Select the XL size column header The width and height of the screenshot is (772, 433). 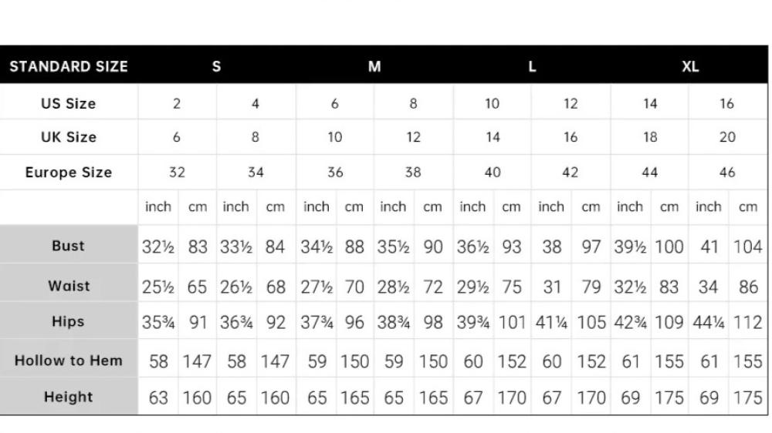[690, 66]
